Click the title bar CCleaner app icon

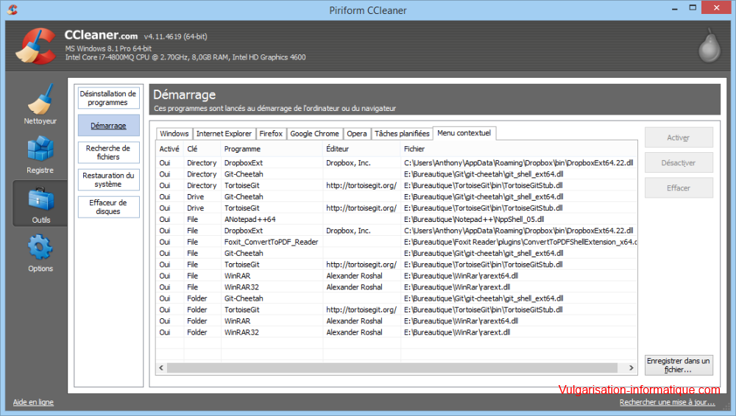(x=13, y=10)
